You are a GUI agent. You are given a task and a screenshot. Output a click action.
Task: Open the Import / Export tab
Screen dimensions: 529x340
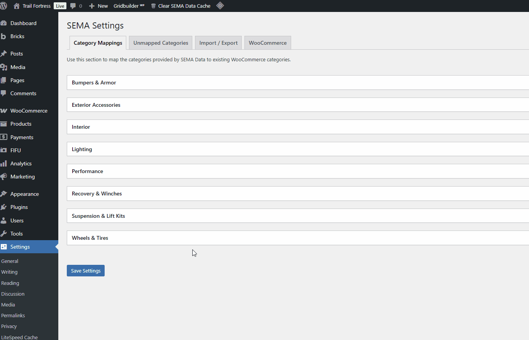(x=218, y=42)
